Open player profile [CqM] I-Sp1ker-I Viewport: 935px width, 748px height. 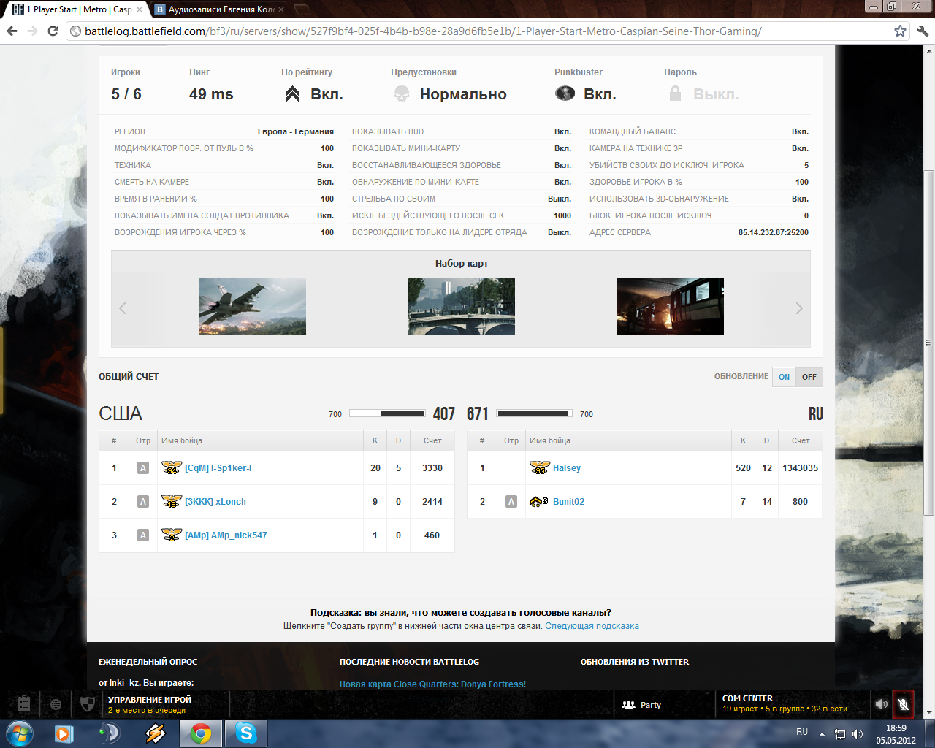pyautogui.click(x=218, y=468)
